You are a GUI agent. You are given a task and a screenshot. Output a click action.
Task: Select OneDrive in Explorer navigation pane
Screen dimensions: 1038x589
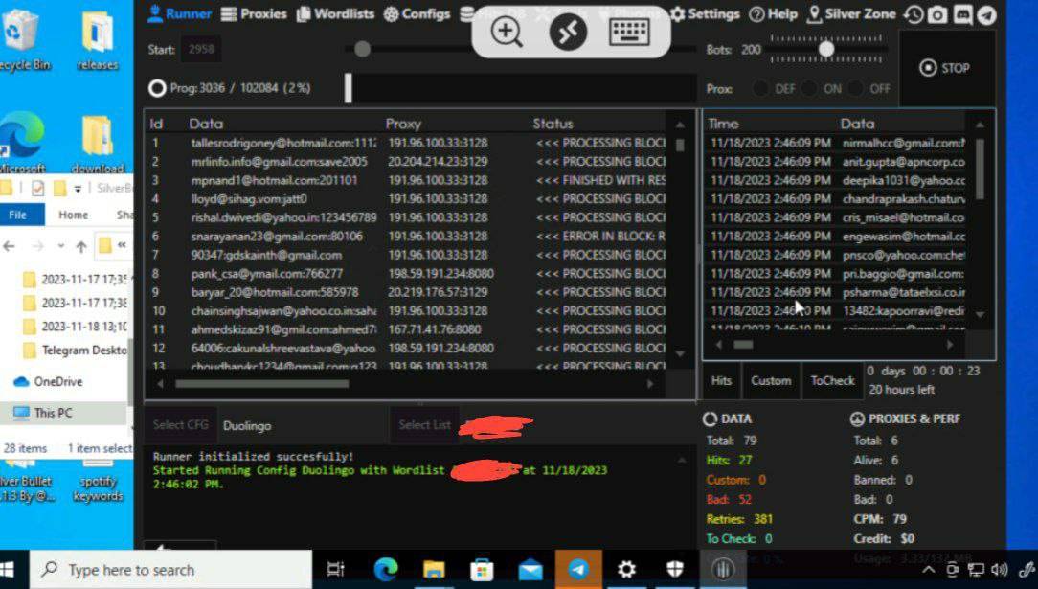(49, 382)
